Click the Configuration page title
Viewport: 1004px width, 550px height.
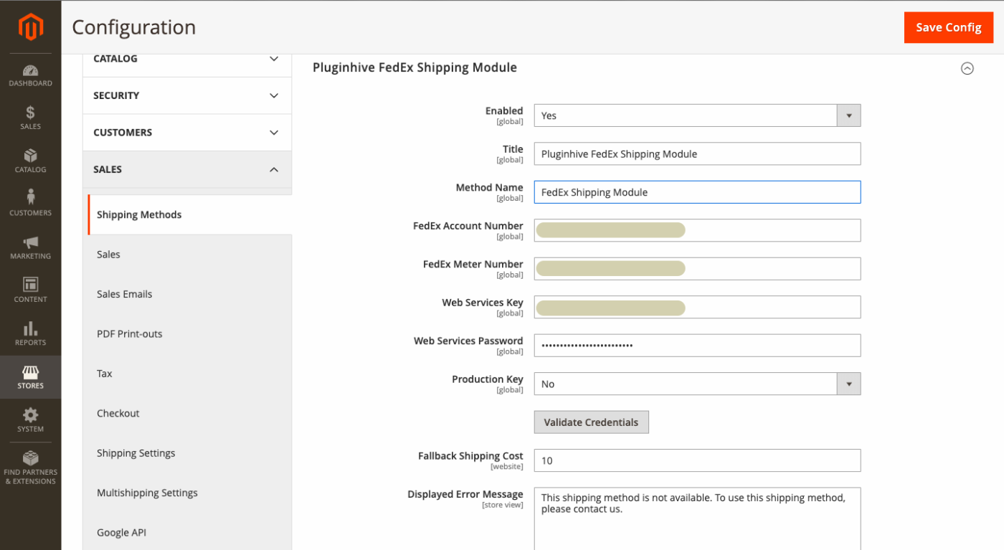click(134, 27)
